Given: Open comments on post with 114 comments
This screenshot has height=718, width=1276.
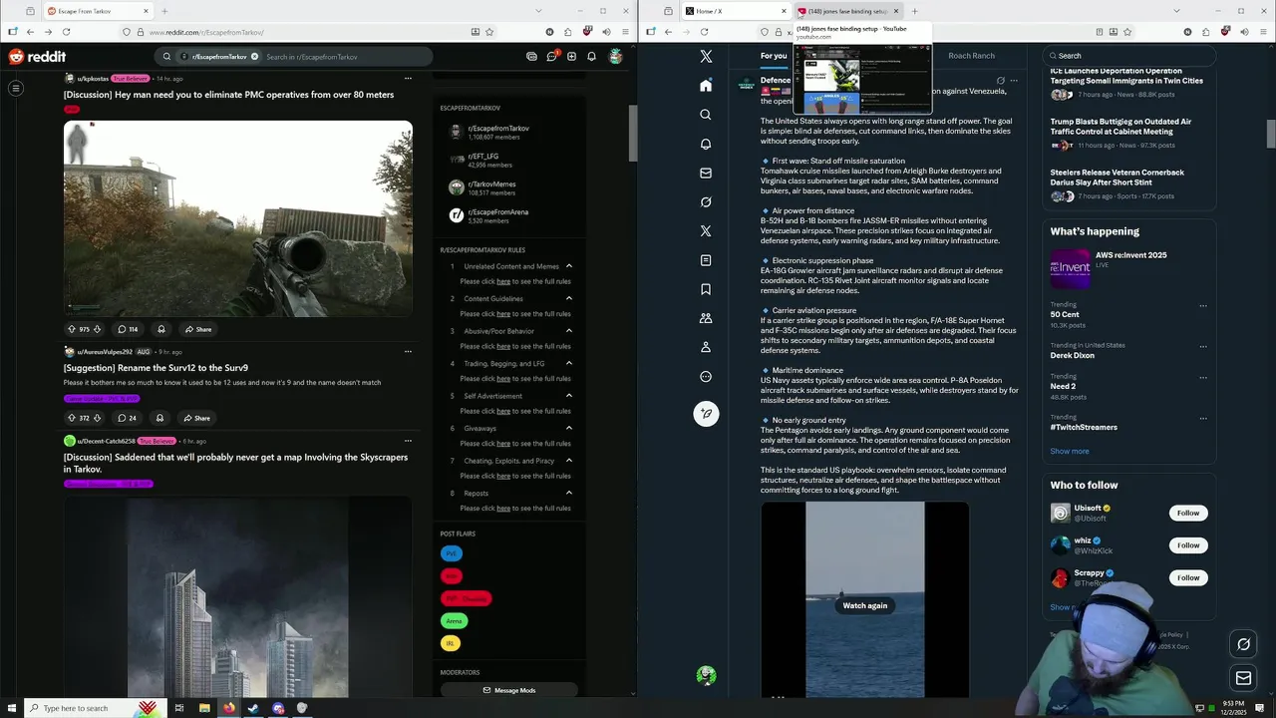Looking at the screenshot, I should [x=128, y=329].
